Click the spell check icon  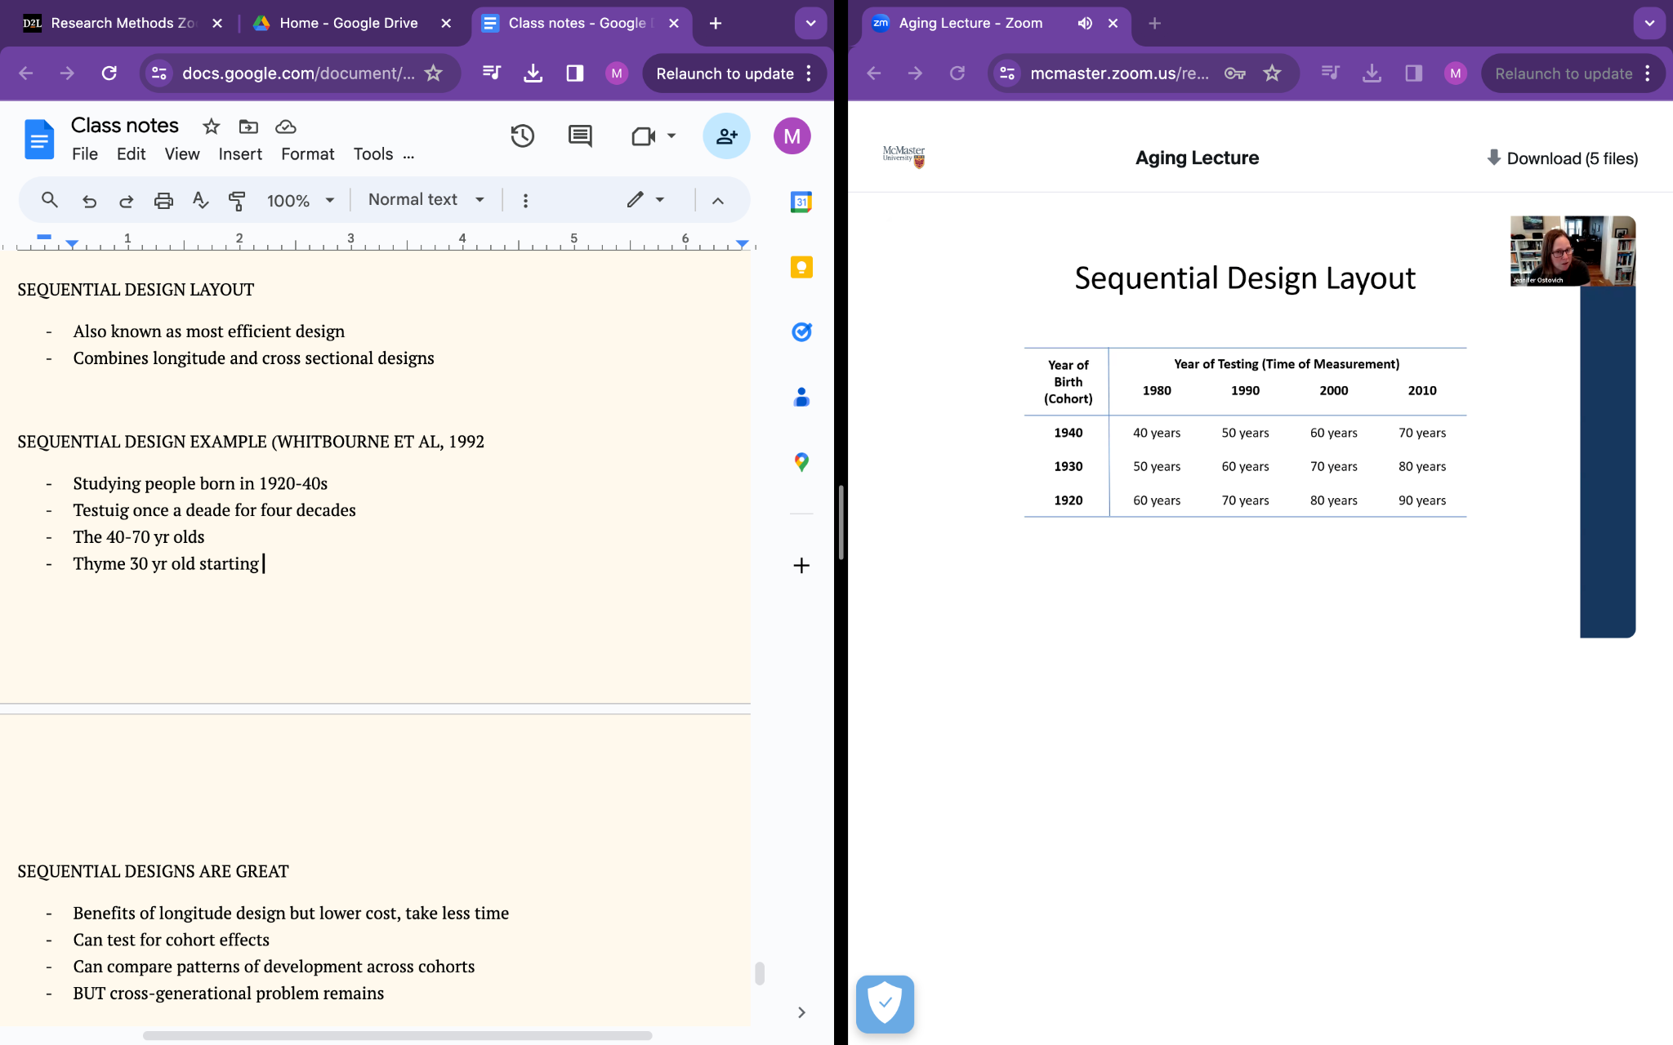click(200, 200)
